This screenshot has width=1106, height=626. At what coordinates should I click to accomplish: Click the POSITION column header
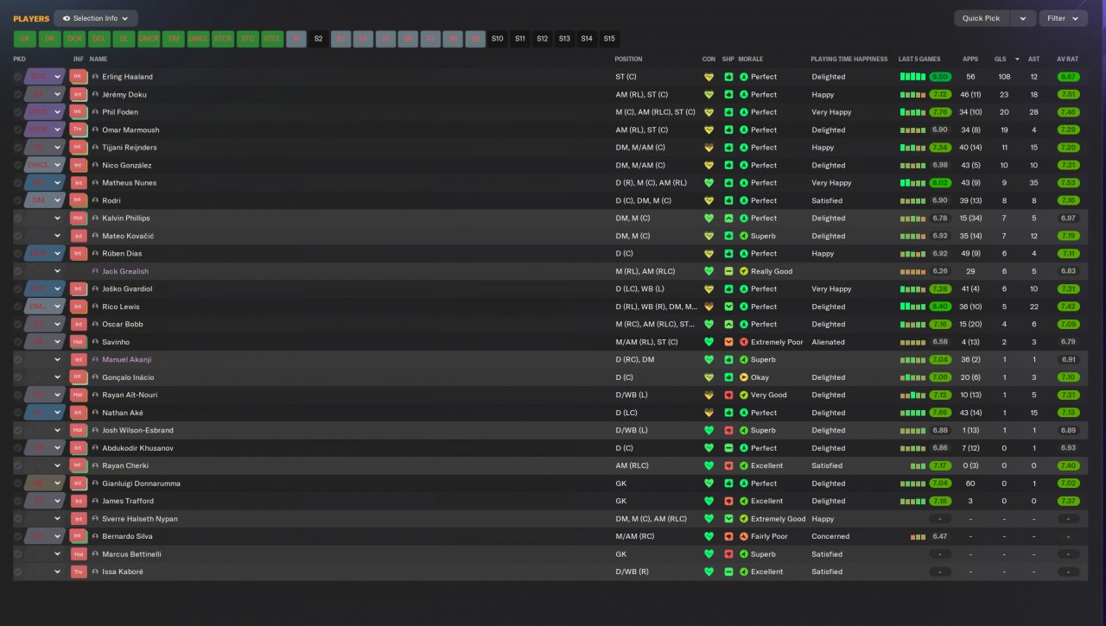[628, 60]
